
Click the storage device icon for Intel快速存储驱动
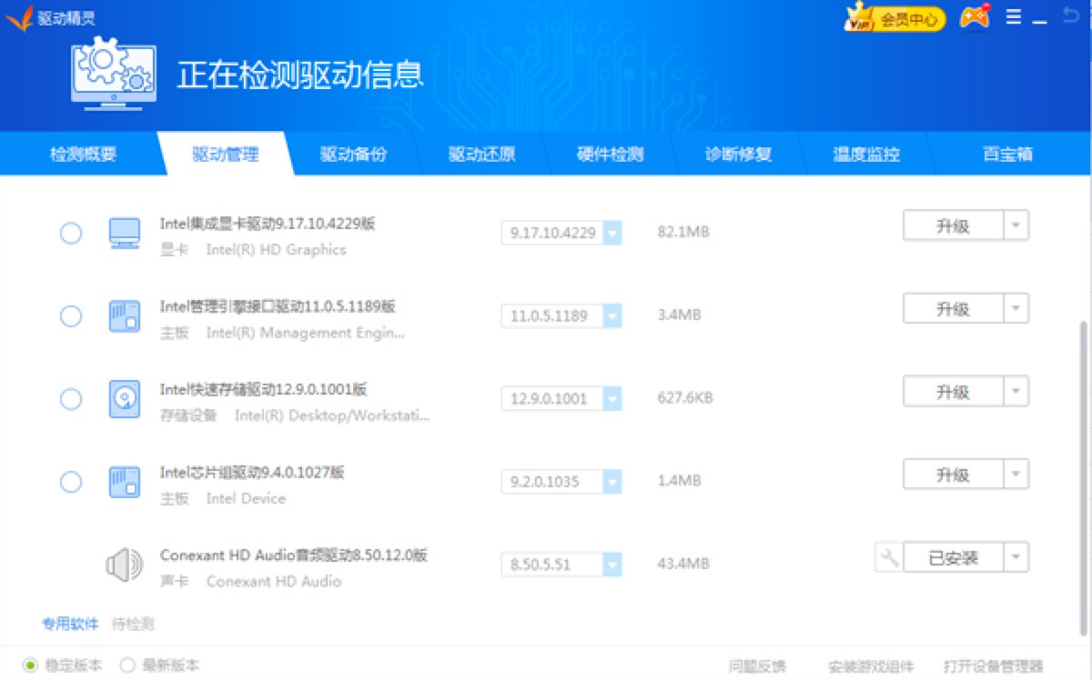pyautogui.click(x=125, y=398)
